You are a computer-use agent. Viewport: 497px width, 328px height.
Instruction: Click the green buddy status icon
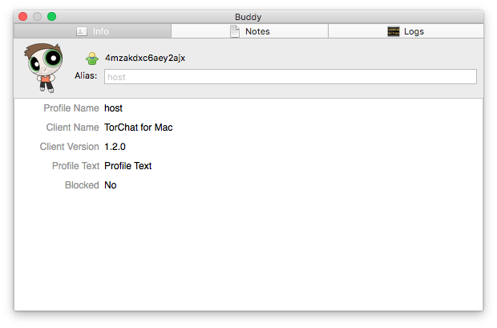[x=92, y=58]
